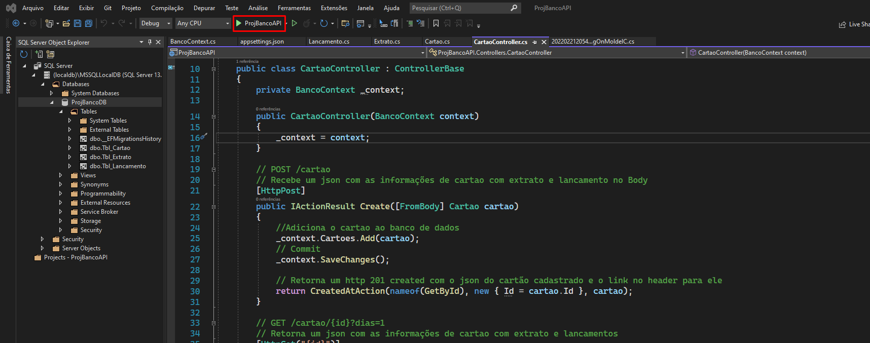Click the Open File folder icon
The width and height of the screenshot is (870, 343).
pyautogui.click(x=67, y=23)
